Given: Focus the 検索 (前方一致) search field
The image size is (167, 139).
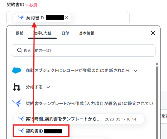Looking at the screenshot, I should pos(83,50).
